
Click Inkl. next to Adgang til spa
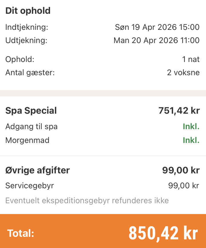191,127
